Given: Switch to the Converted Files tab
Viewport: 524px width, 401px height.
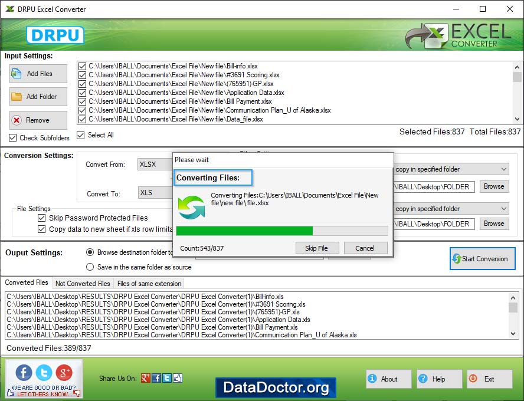Looking at the screenshot, I should 27,282.
